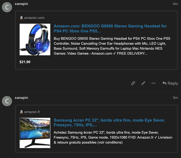Open second canapin user avatar
The image size is (181, 158).
point(7,101)
